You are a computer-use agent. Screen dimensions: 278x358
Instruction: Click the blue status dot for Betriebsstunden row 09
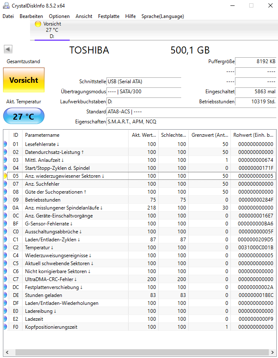point(5,200)
